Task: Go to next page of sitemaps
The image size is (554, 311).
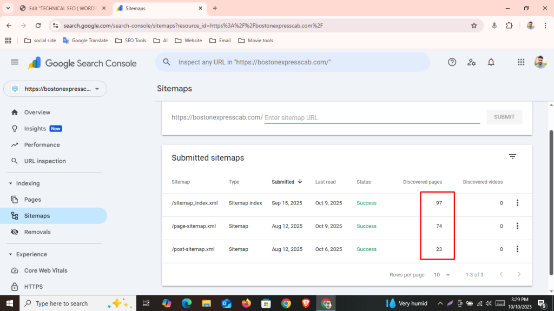Action: click(x=519, y=274)
